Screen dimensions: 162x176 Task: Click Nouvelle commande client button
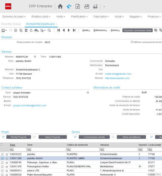tap(137, 30)
